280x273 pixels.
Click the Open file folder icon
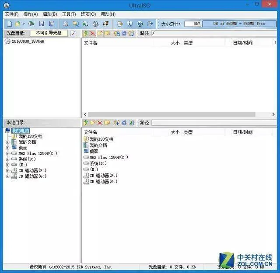(x=18, y=24)
